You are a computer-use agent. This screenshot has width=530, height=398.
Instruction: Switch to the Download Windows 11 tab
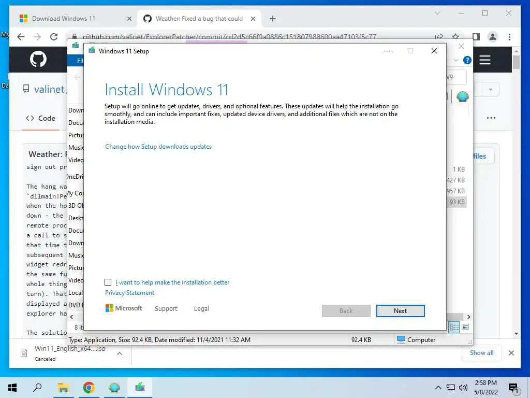coord(73,19)
